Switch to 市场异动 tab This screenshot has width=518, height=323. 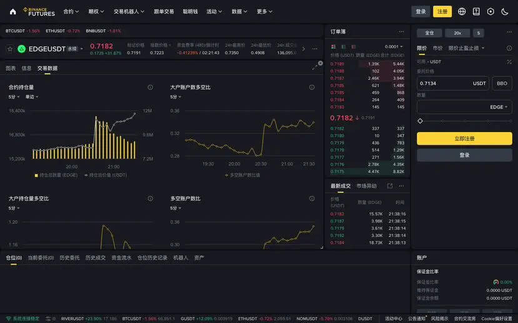366,186
